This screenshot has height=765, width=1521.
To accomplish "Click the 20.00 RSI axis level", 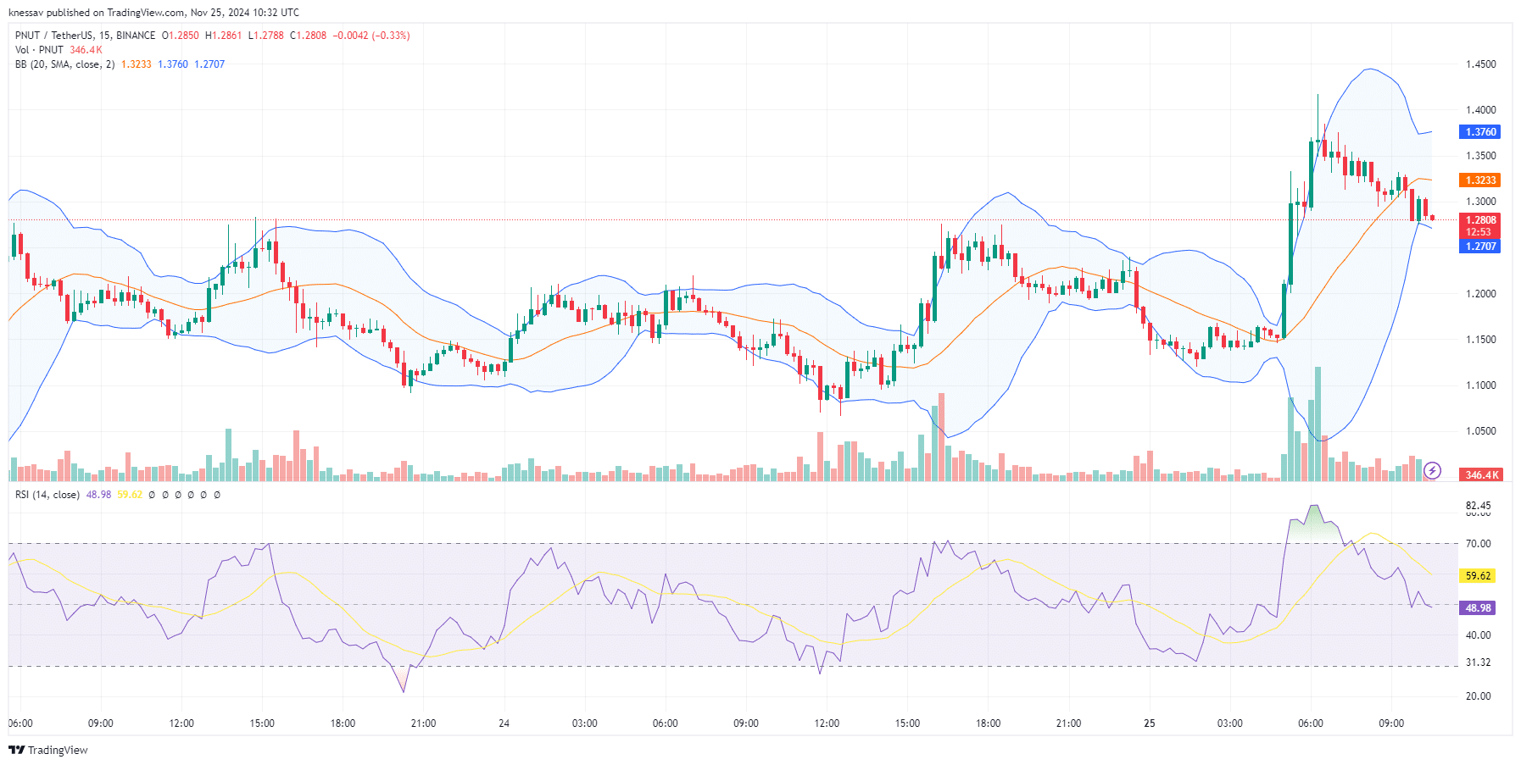I will (x=1479, y=696).
